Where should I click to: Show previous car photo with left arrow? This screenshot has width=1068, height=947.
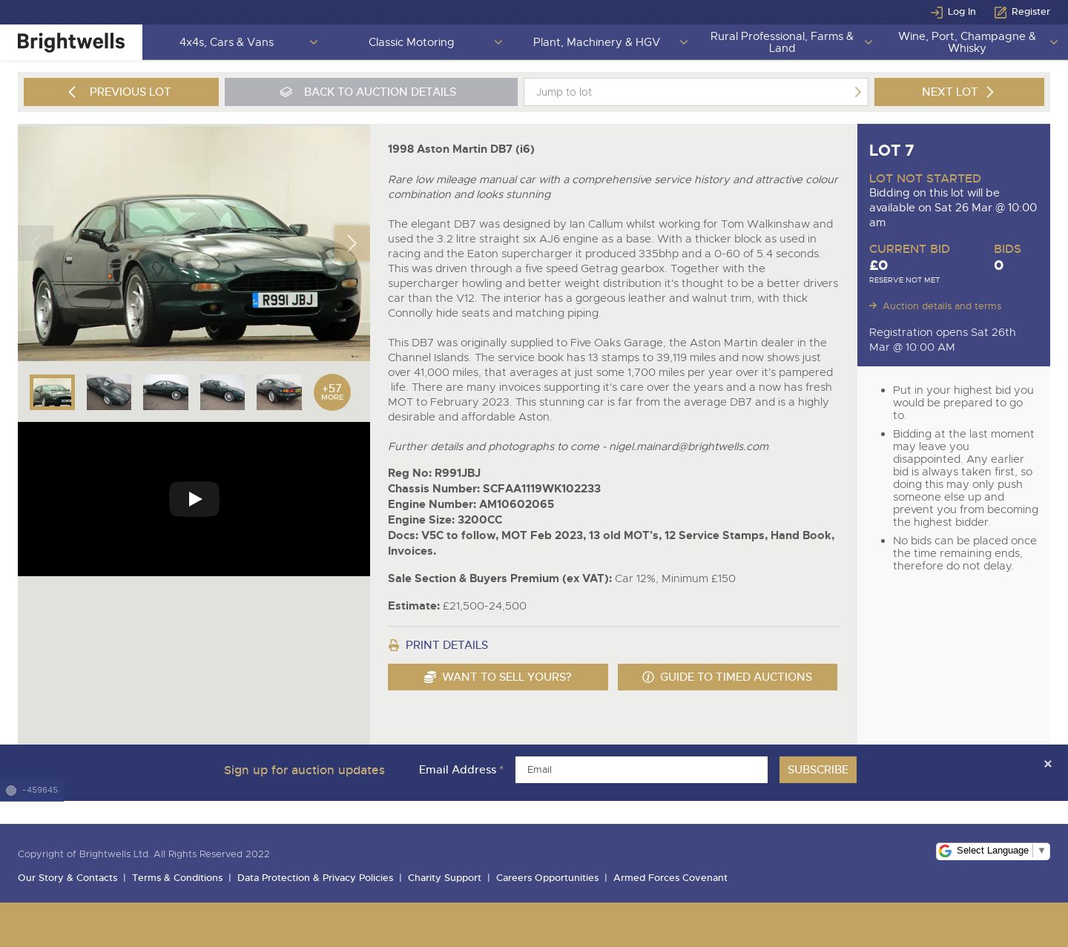pos(36,243)
